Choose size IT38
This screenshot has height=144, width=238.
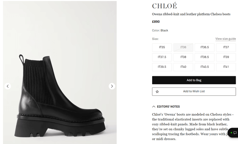[x=183, y=57]
